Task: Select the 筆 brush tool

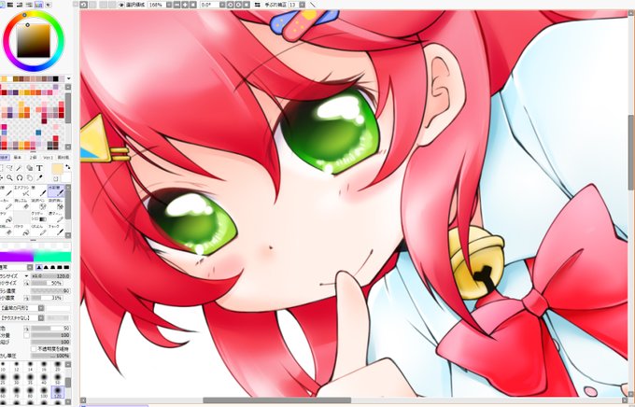Action: tap(39, 191)
